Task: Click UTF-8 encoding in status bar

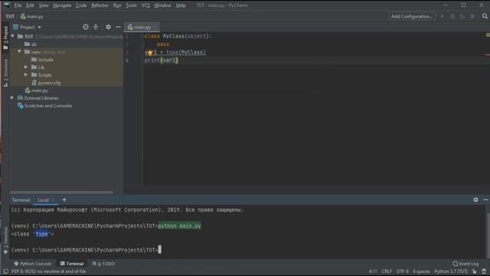Action: (x=402, y=271)
